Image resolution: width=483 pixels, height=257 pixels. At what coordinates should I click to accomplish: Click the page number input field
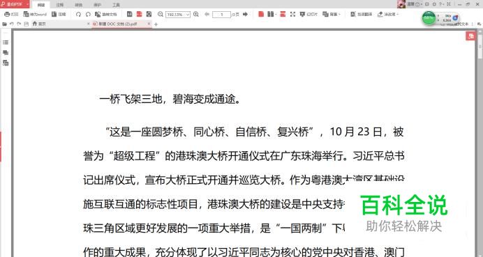221,15
